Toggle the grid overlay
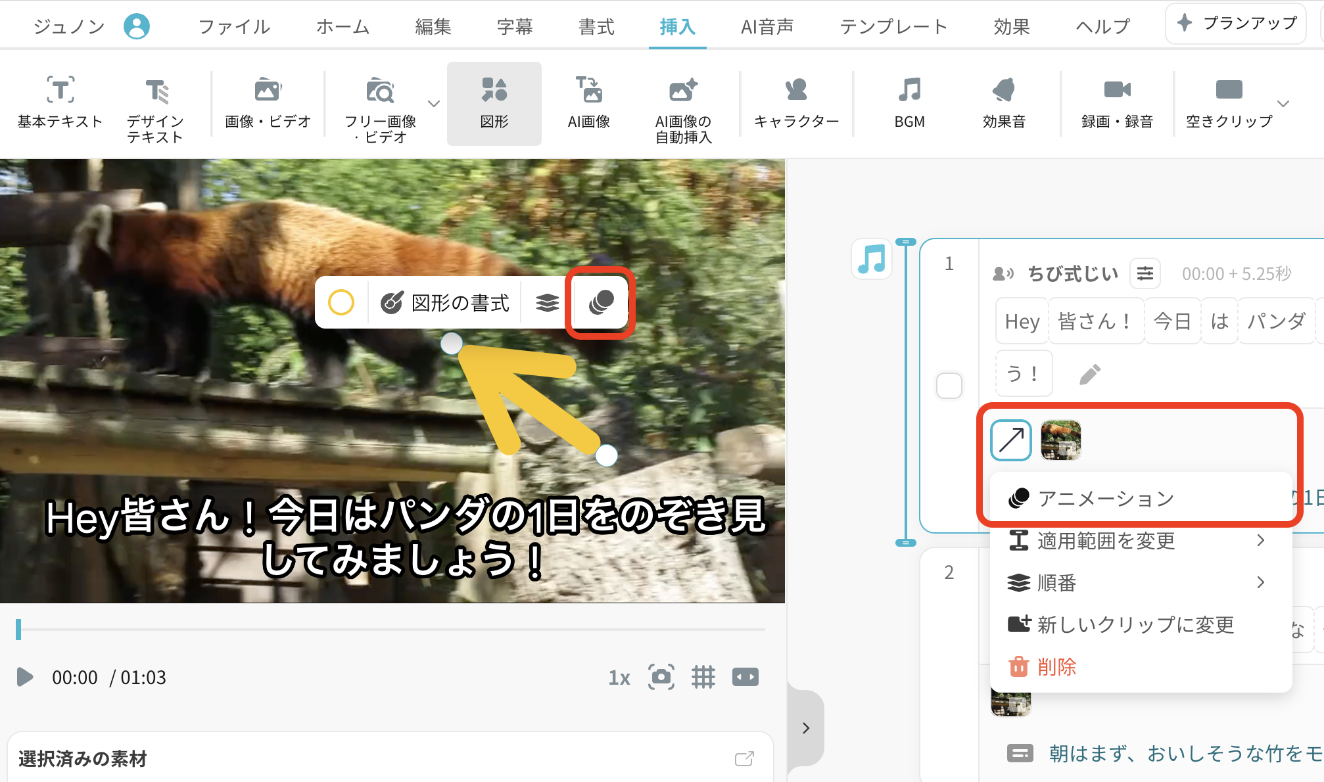 click(703, 677)
